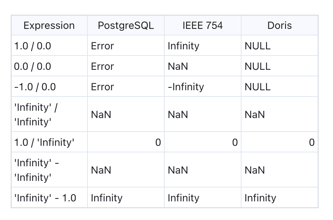
Task: Select Doris 0 cell for 1.0 / 'Infinity'
Action: click(311, 143)
